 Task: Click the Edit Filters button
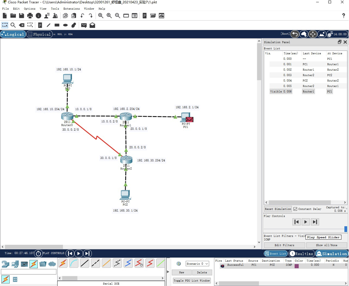(x=284, y=245)
